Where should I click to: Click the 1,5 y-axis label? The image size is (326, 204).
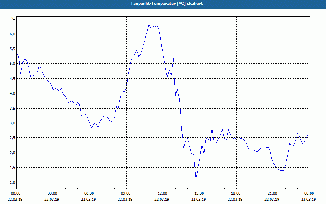[x=13, y=168]
